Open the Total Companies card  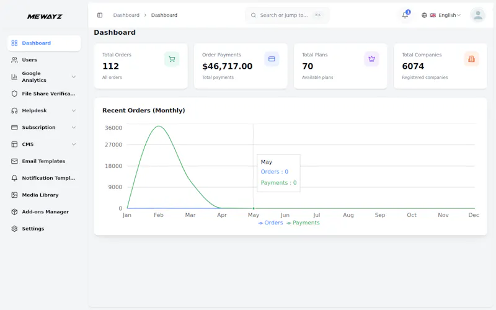click(440, 66)
